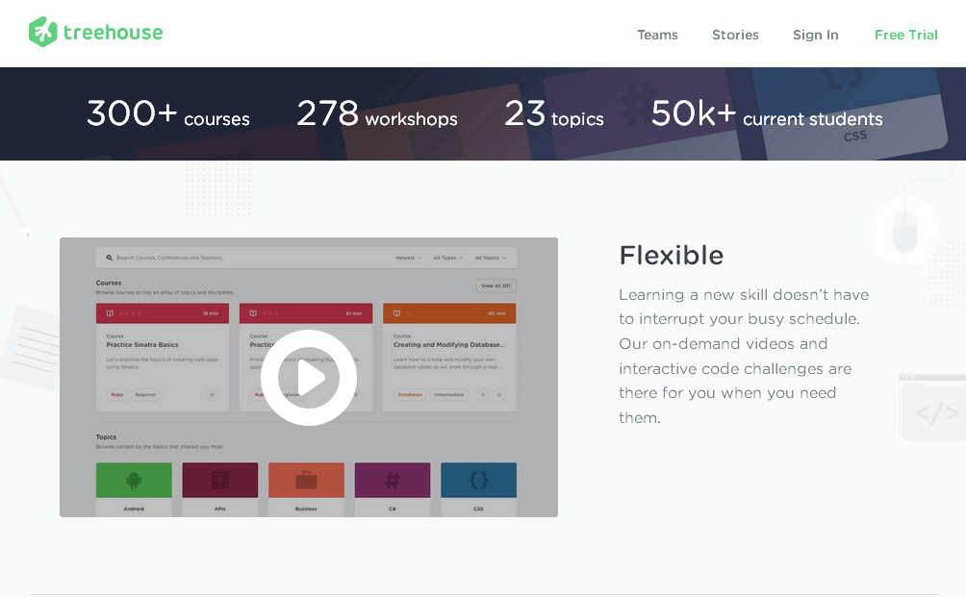Select the APIs topic tile icon
This screenshot has height=597, width=966.
220,480
